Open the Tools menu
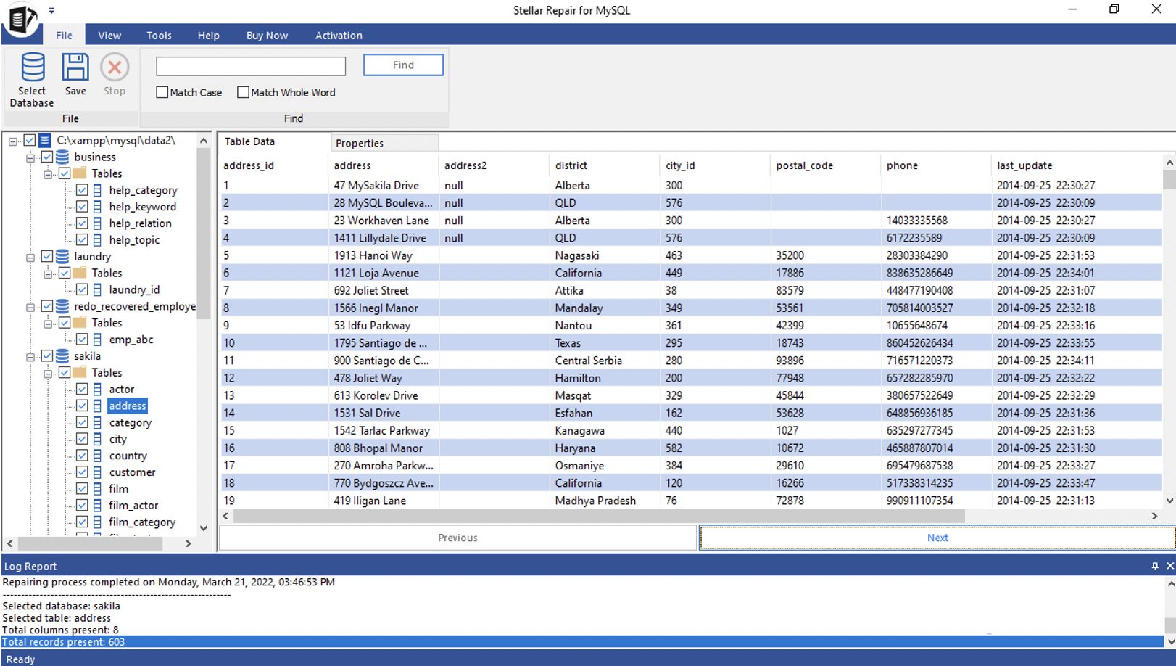Viewport: 1176px width, 666px height. pos(158,35)
